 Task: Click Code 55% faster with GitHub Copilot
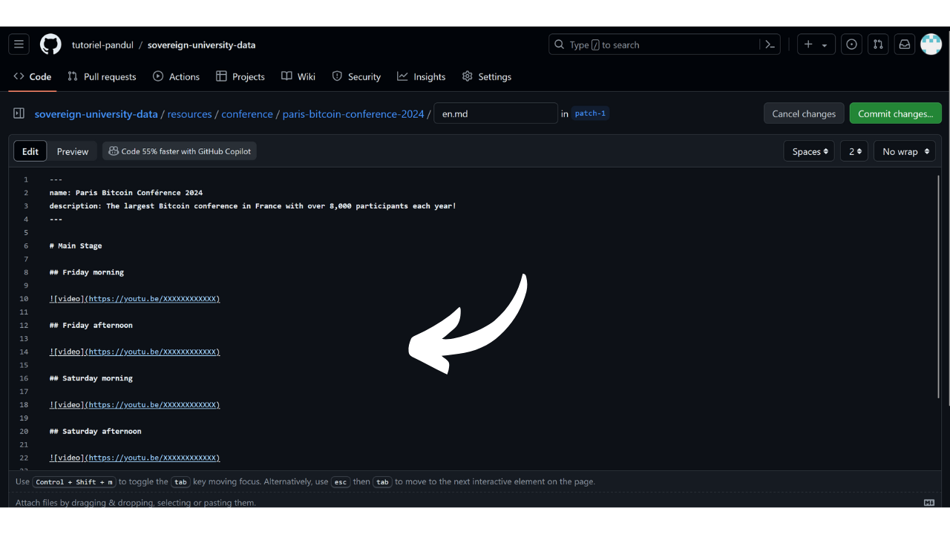click(x=180, y=151)
